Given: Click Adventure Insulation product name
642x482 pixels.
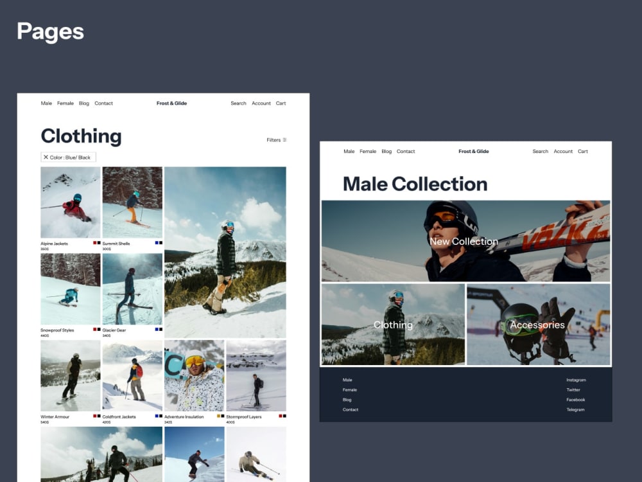Looking at the screenshot, I should point(184,417).
